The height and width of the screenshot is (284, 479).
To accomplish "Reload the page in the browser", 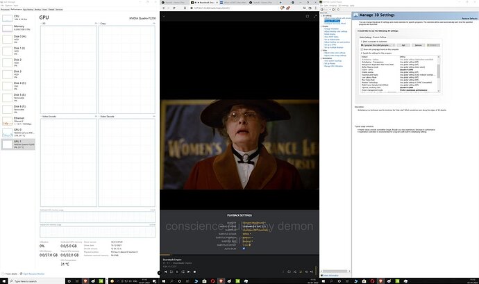I will (174, 8).
